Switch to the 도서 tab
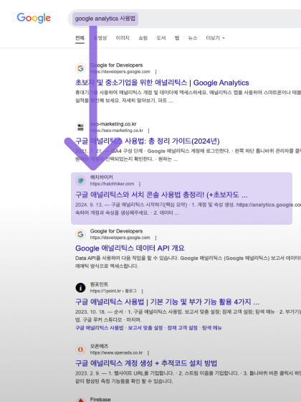Image resolution: width=301 pixels, height=402 pixels. pos(161,38)
